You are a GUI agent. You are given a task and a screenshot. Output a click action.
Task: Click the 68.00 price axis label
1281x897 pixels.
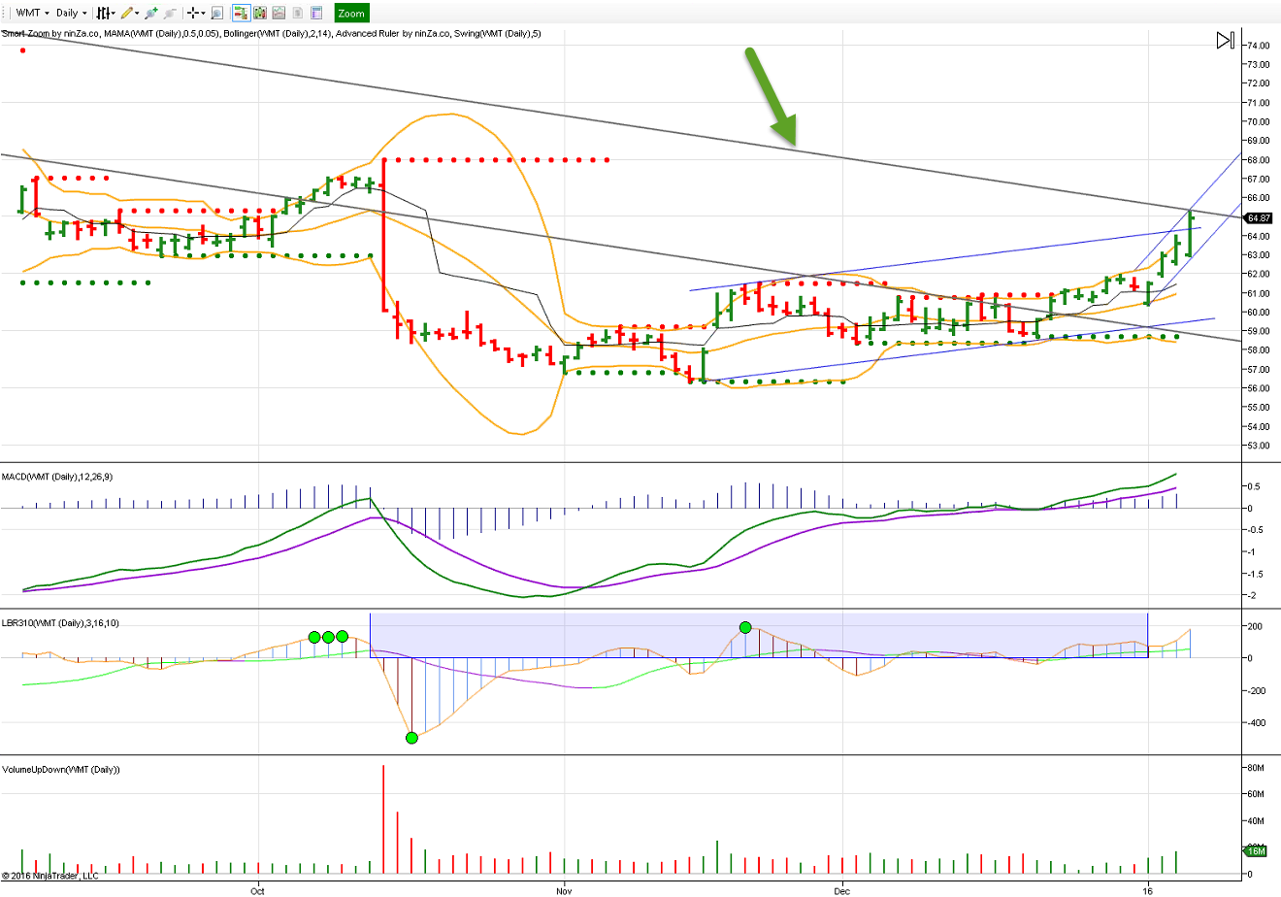pyautogui.click(x=1259, y=159)
